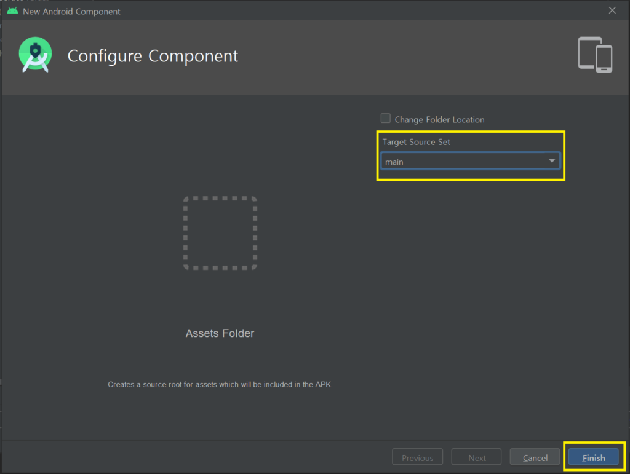
Task: Click the Next button
Action: [x=477, y=457]
